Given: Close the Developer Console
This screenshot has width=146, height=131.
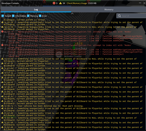Looking at the screenshot, I should pyautogui.click(x=144, y=3).
